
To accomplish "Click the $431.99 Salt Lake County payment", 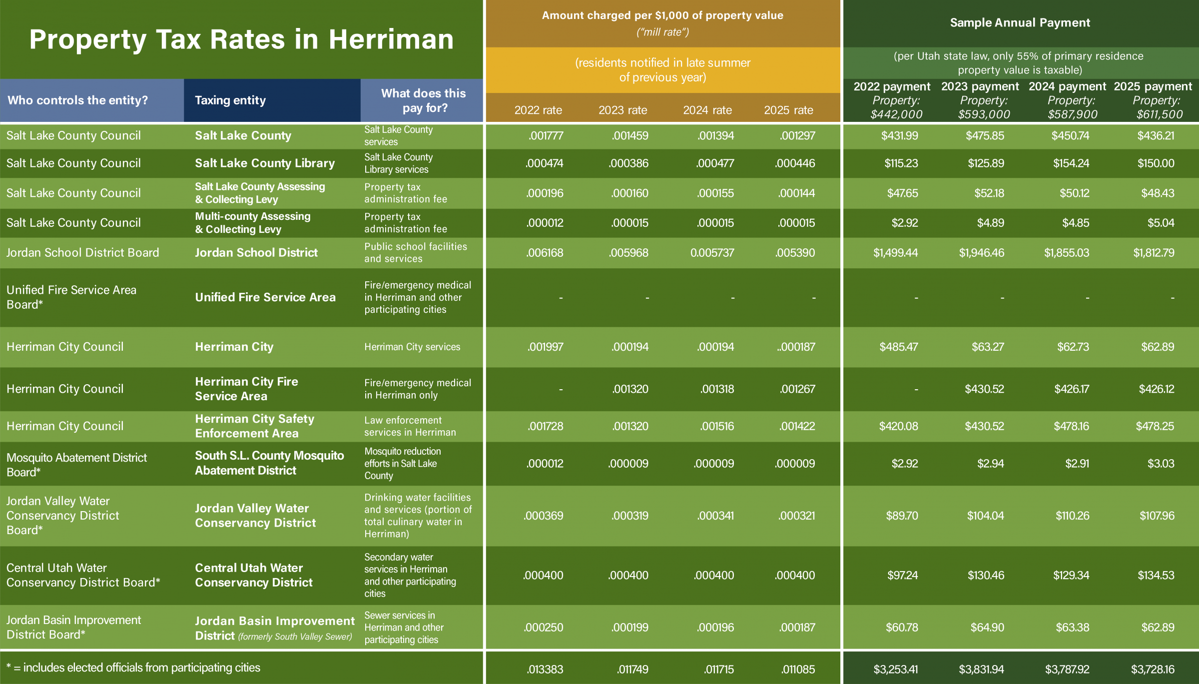I will point(899,136).
